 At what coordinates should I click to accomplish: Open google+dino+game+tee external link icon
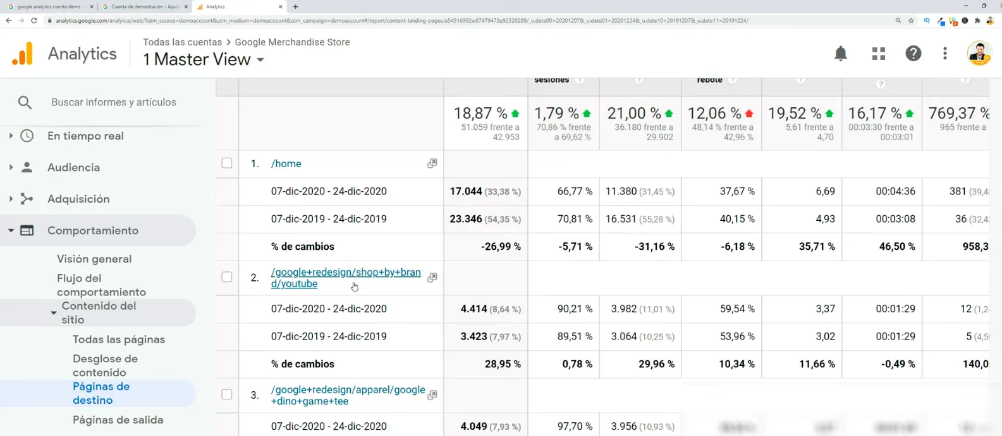pyautogui.click(x=432, y=395)
